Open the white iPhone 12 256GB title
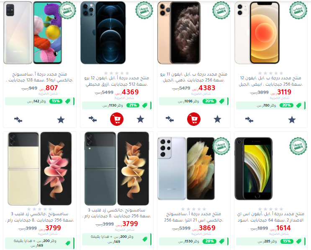The image size is (311, 250). coord(271,81)
